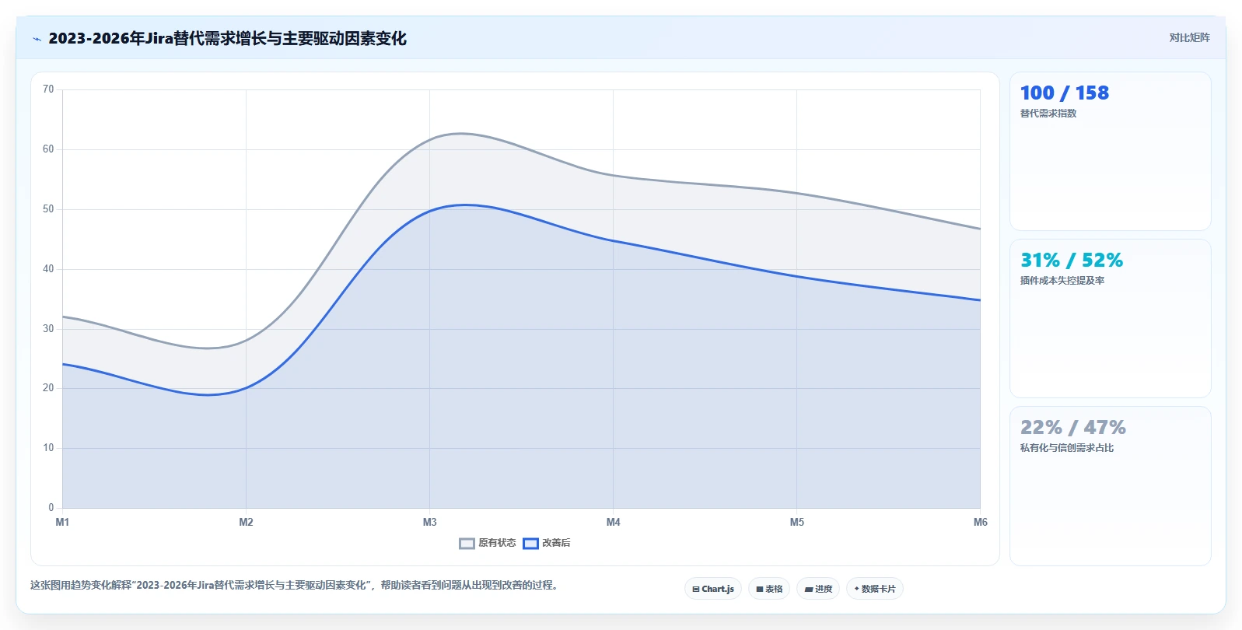Select the 31% / 52% value
The height and width of the screenshot is (630, 1242).
tap(1072, 260)
